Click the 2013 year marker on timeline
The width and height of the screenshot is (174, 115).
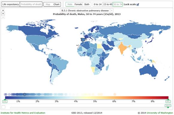(x=168, y=106)
